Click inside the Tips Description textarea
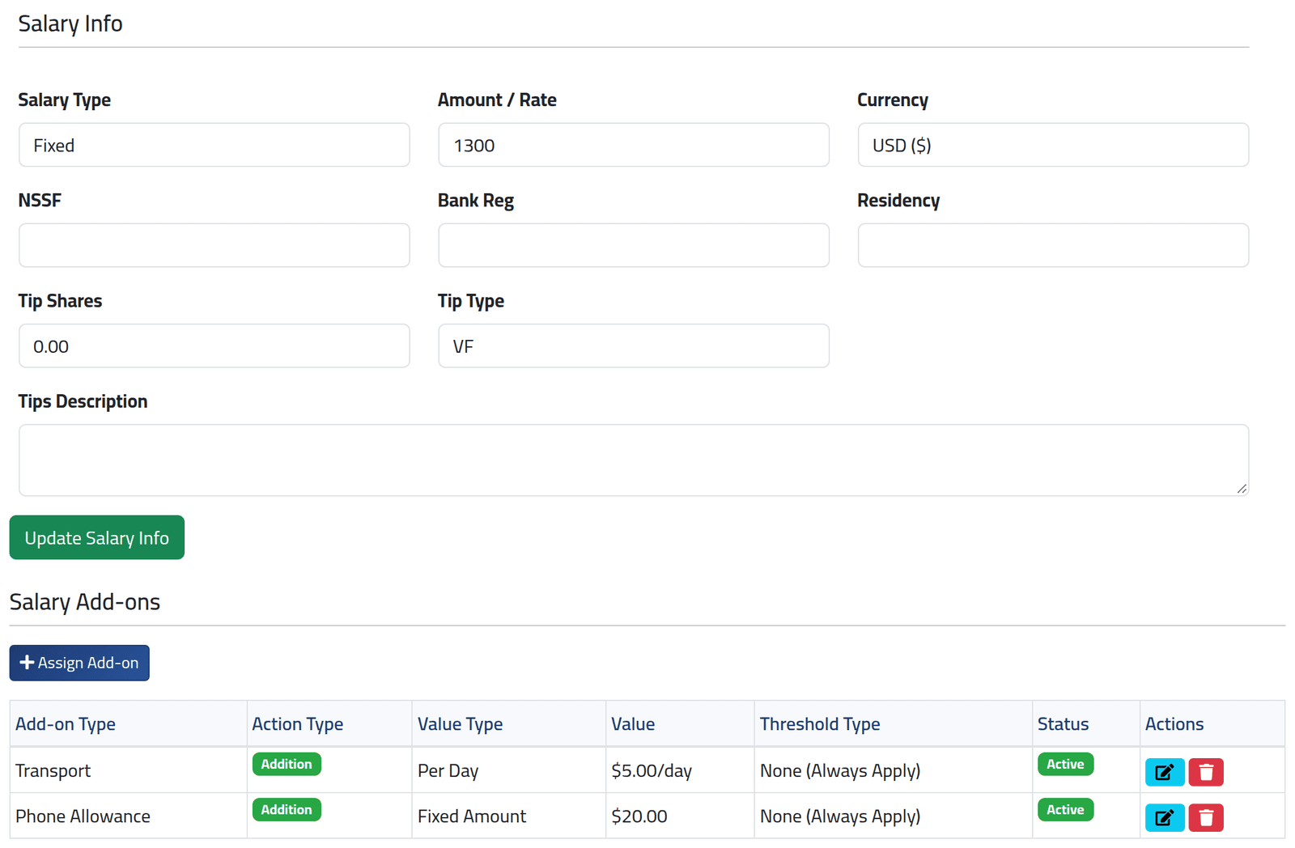 coord(634,460)
